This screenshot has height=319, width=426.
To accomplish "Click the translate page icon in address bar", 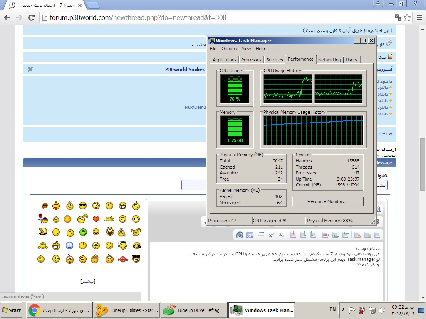I will [398, 17].
